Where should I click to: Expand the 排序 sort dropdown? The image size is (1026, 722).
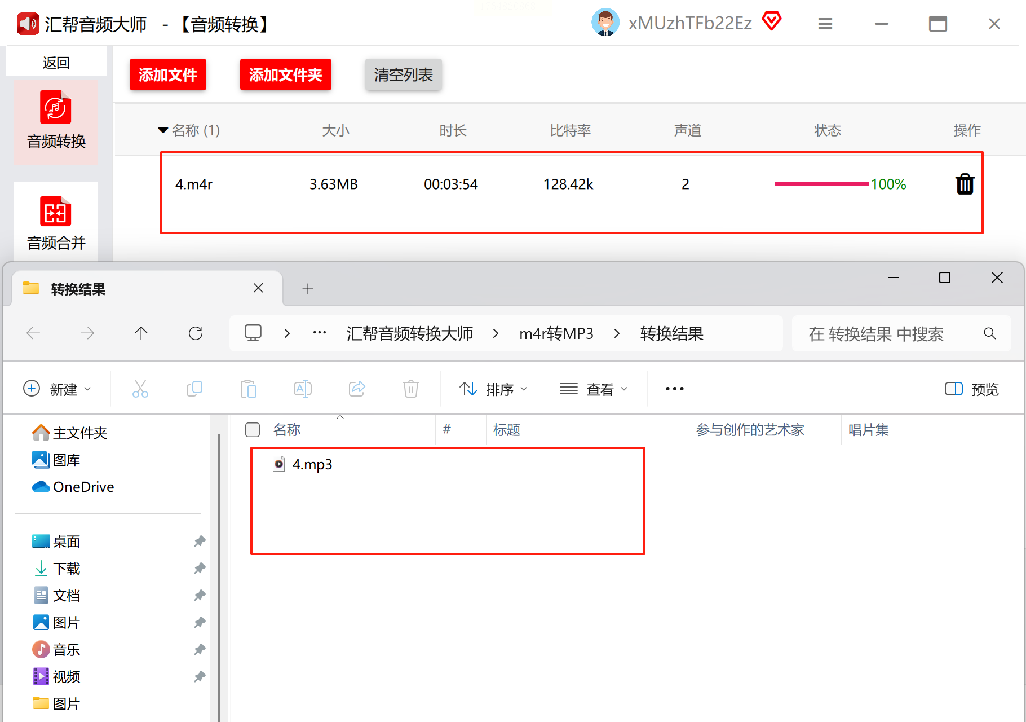click(x=493, y=389)
